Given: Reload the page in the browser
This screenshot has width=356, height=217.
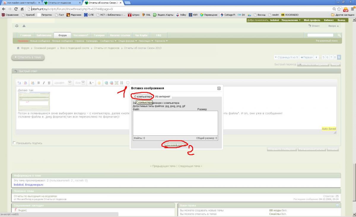Looking at the screenshot, I should click(x=16, y=9).
